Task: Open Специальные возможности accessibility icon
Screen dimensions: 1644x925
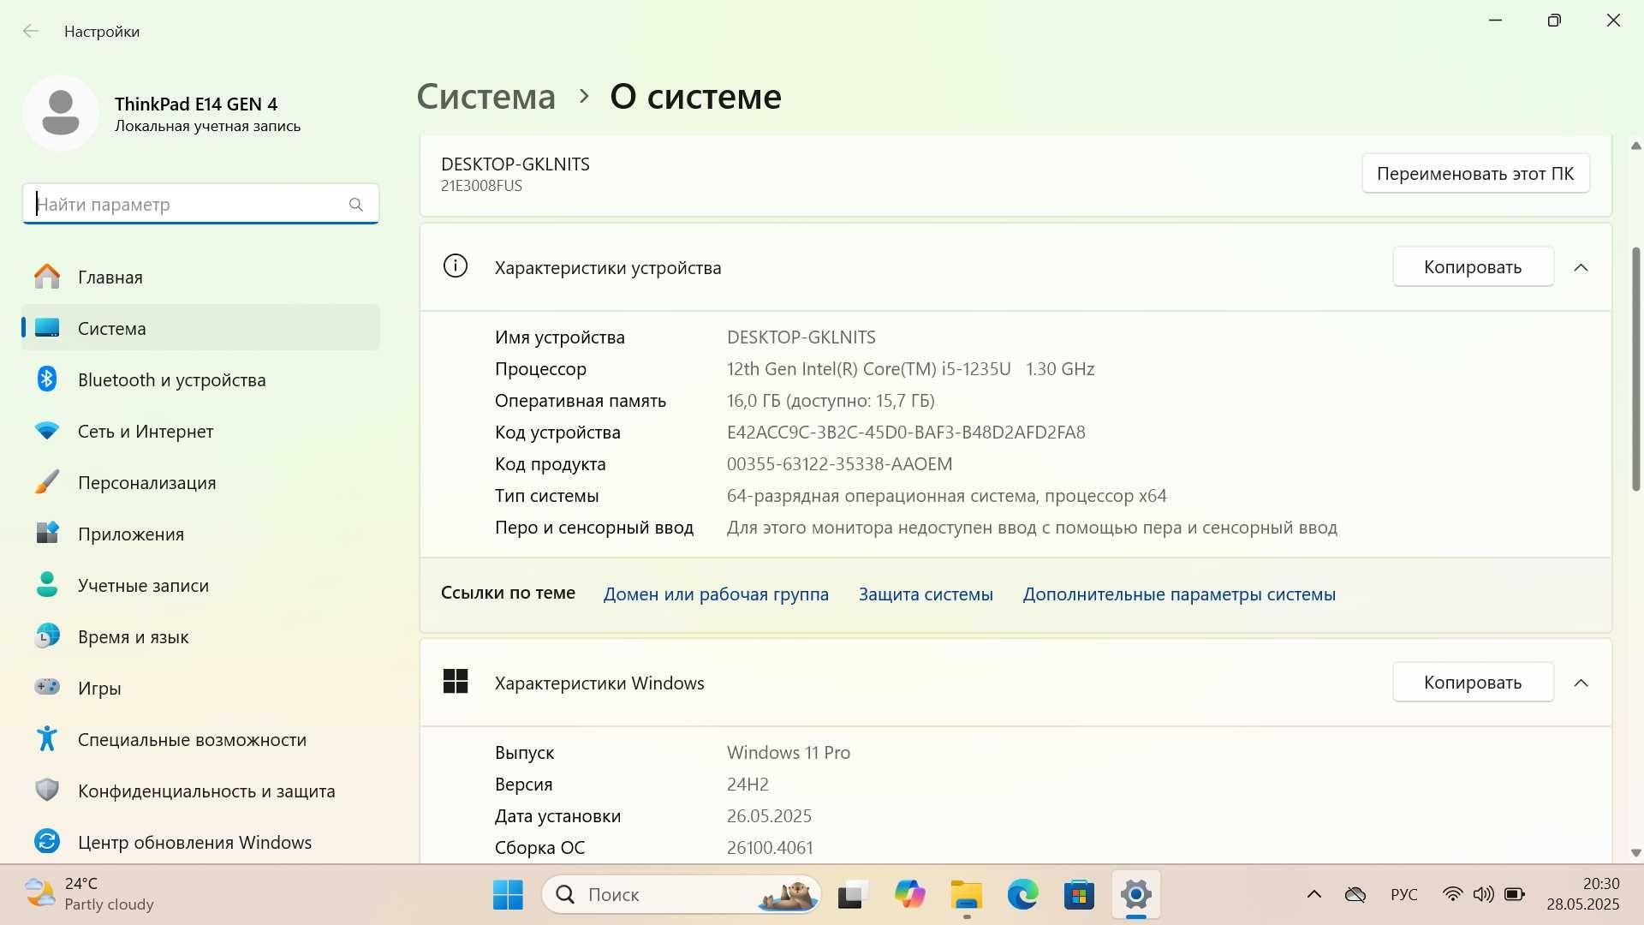Action: [x=47, y=738]
